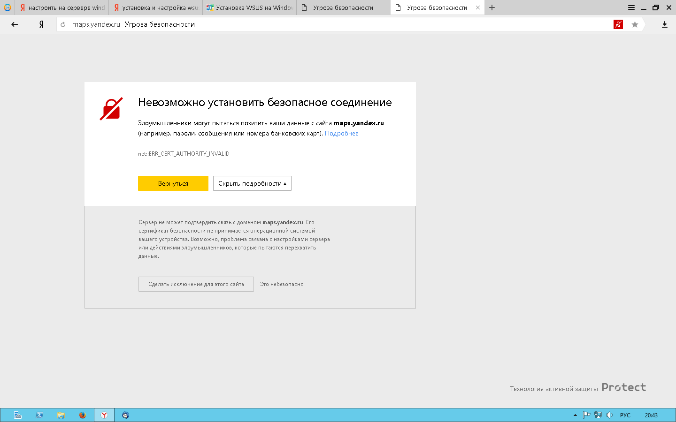Open the clock showing 20:43

651,415
